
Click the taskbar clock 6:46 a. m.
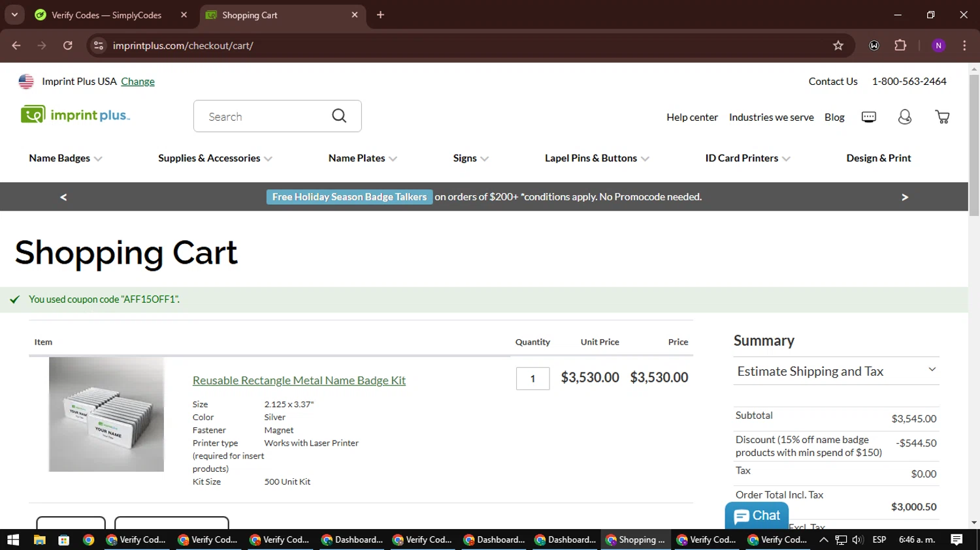pos(917,540)
